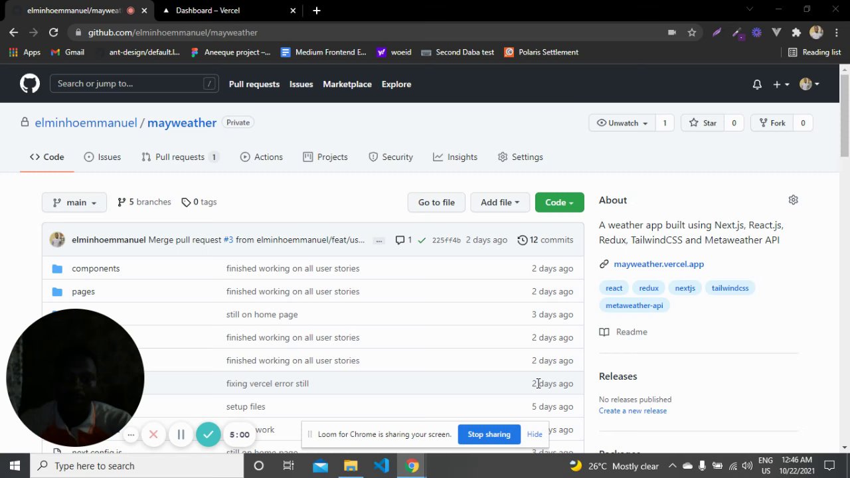Open the Insights tab
Image resolution: width=850 pixels, height=478 pixels.
click(456, 157)
